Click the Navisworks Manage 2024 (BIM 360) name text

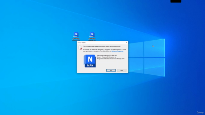tap(107, 55)
